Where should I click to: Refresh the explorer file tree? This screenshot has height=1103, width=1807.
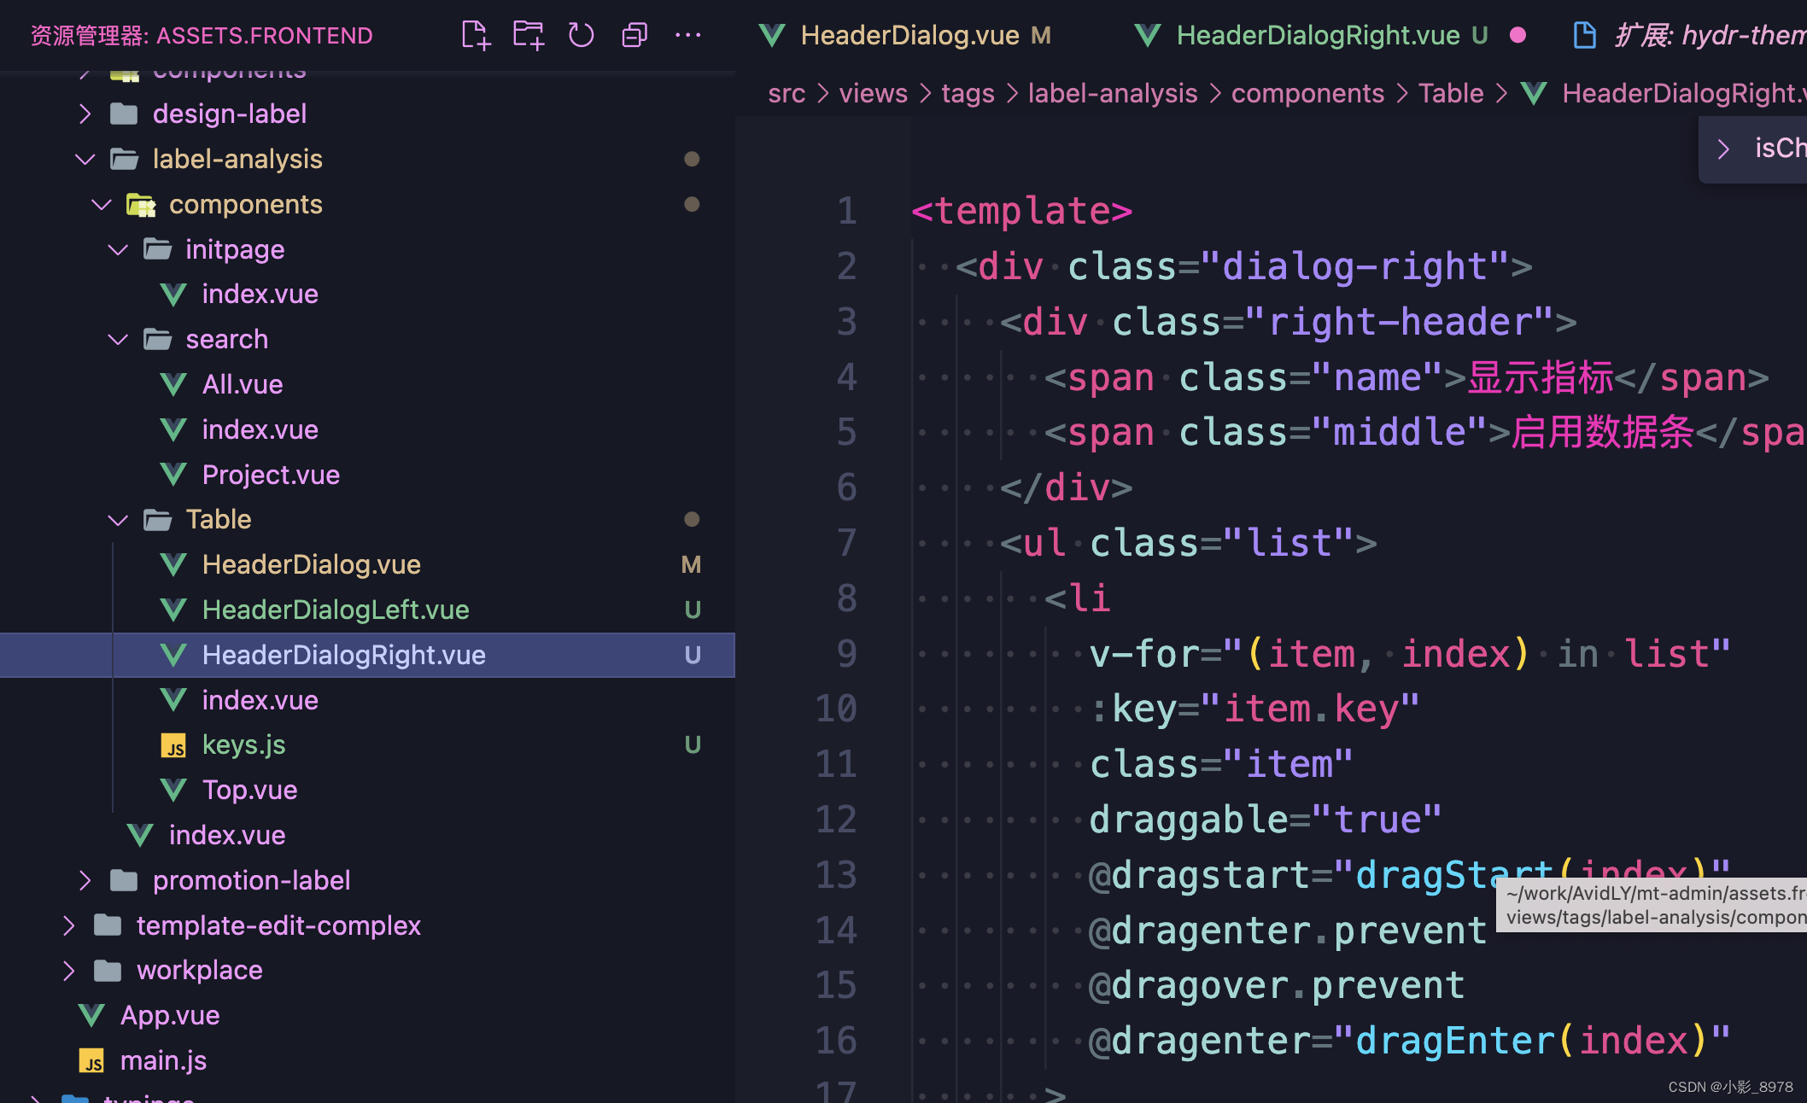(x=581, y=35)
